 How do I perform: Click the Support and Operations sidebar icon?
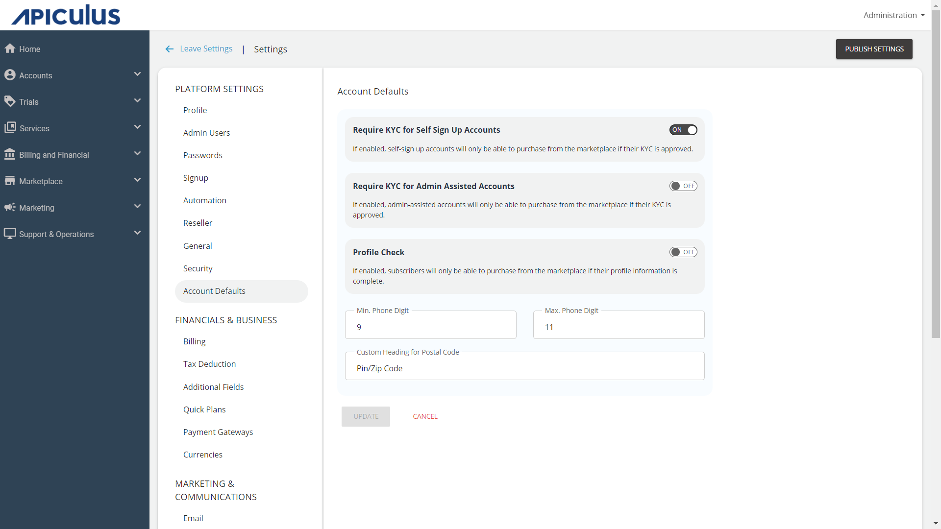click(10, 234)
